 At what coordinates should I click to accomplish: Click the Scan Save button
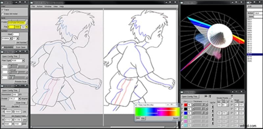point(20,47)
